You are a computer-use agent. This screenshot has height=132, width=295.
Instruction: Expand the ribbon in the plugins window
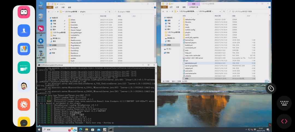point(152,7)
